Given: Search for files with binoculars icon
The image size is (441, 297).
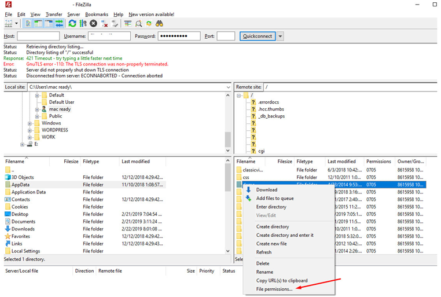Looking at the screenshot, I should click(x=160, y=24).
